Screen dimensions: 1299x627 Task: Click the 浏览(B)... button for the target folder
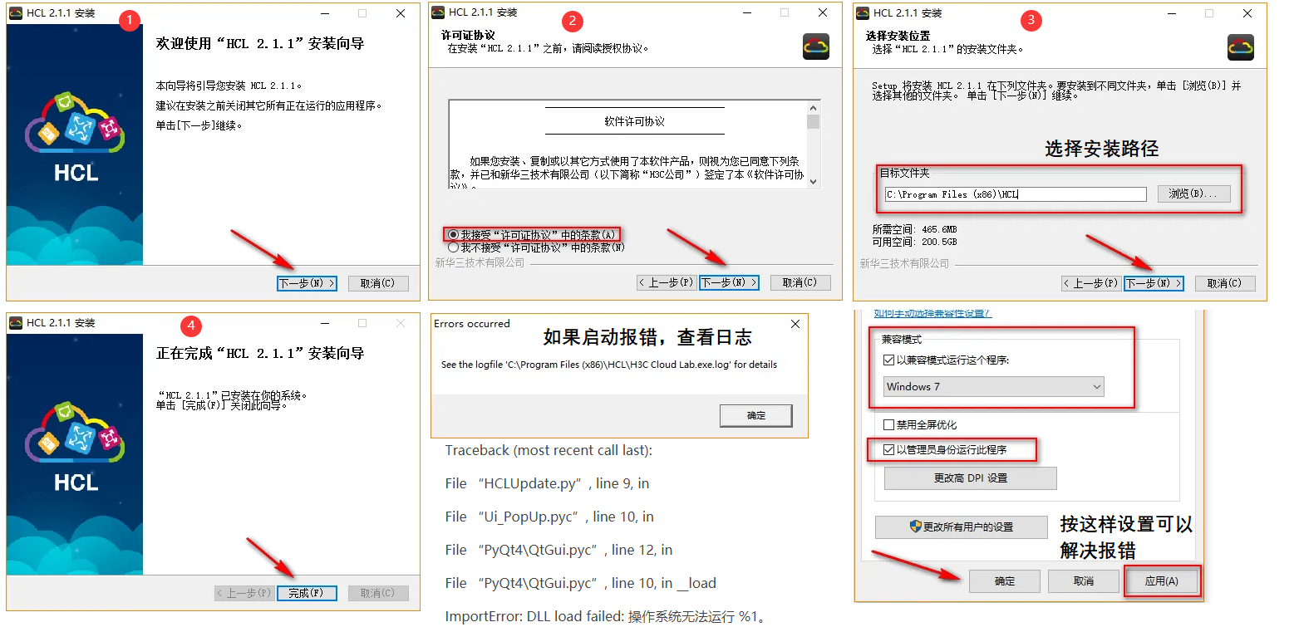(1193, 194)
